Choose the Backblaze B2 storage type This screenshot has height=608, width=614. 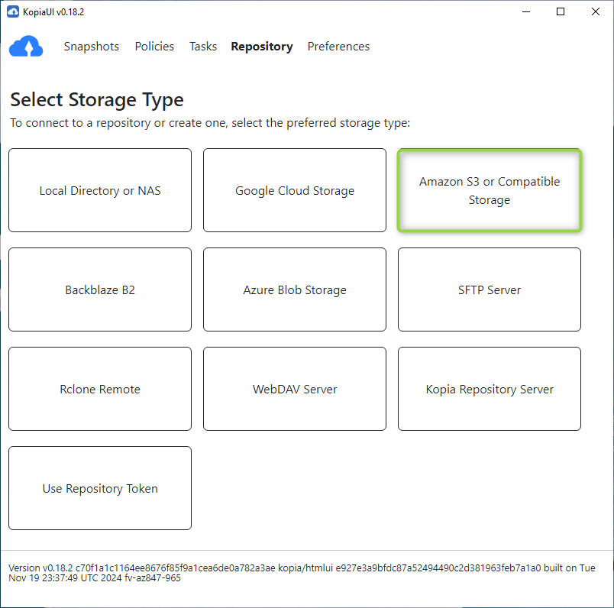point(100,289)
